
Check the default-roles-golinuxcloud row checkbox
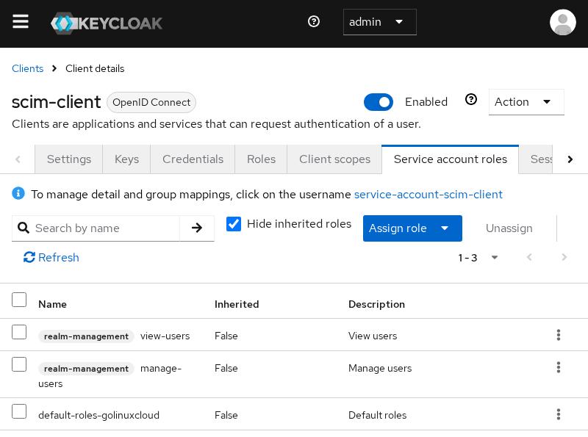19,411
